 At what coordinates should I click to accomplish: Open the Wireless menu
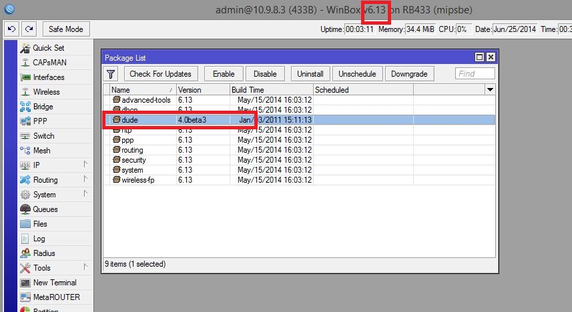tap(46, 92)
